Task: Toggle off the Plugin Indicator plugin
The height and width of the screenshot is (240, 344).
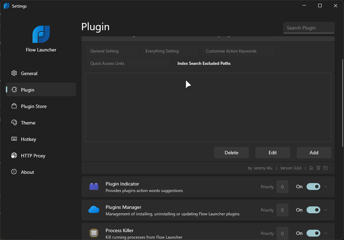Action: (x=313, y=187)
